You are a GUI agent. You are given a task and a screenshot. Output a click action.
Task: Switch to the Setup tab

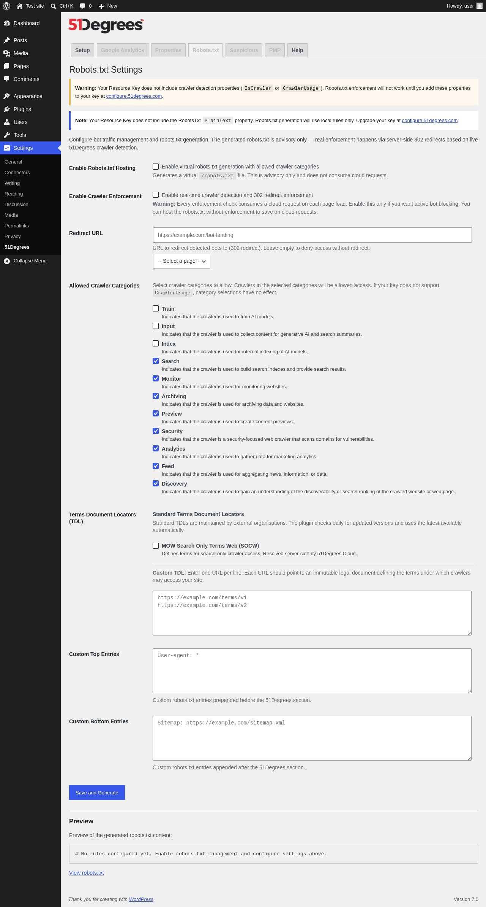(x=82, y=50)
